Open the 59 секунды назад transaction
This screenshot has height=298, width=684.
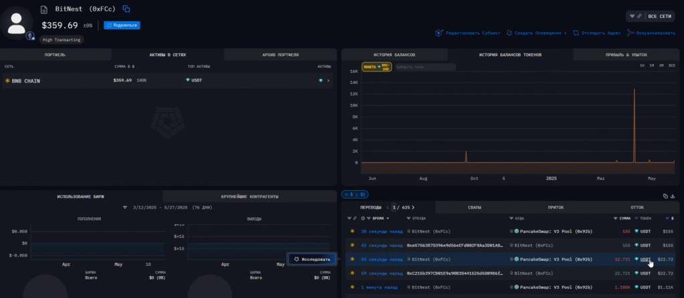click(381, 273)
